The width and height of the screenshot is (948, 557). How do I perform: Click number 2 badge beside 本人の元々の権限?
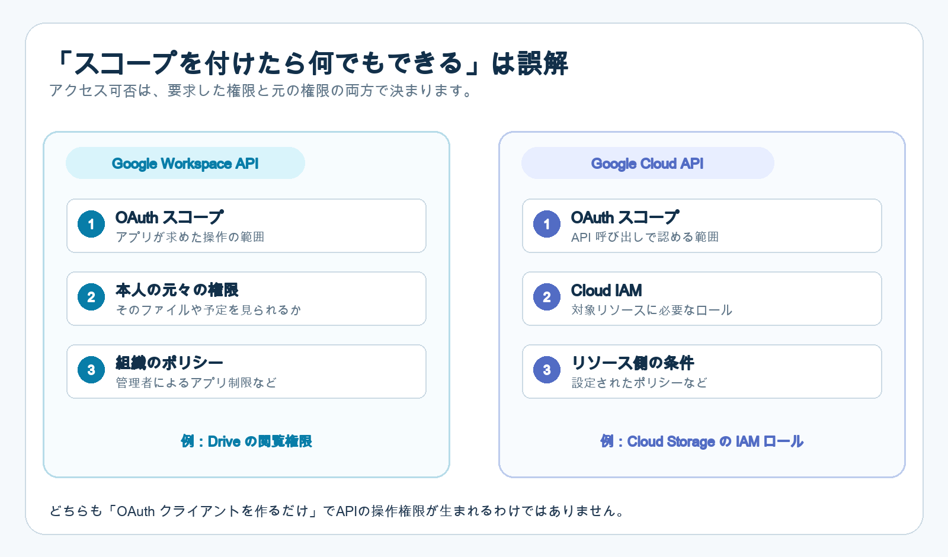pos(91,297)
